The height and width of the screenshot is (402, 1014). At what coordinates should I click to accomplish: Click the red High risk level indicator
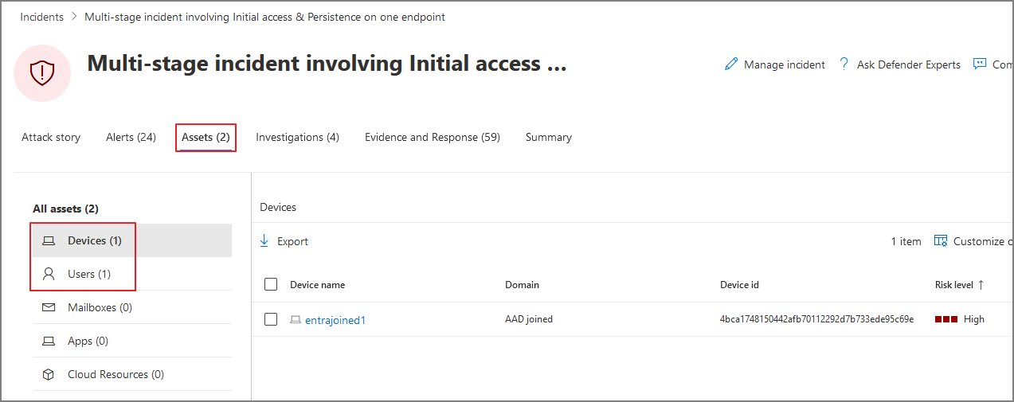point(946,319)
